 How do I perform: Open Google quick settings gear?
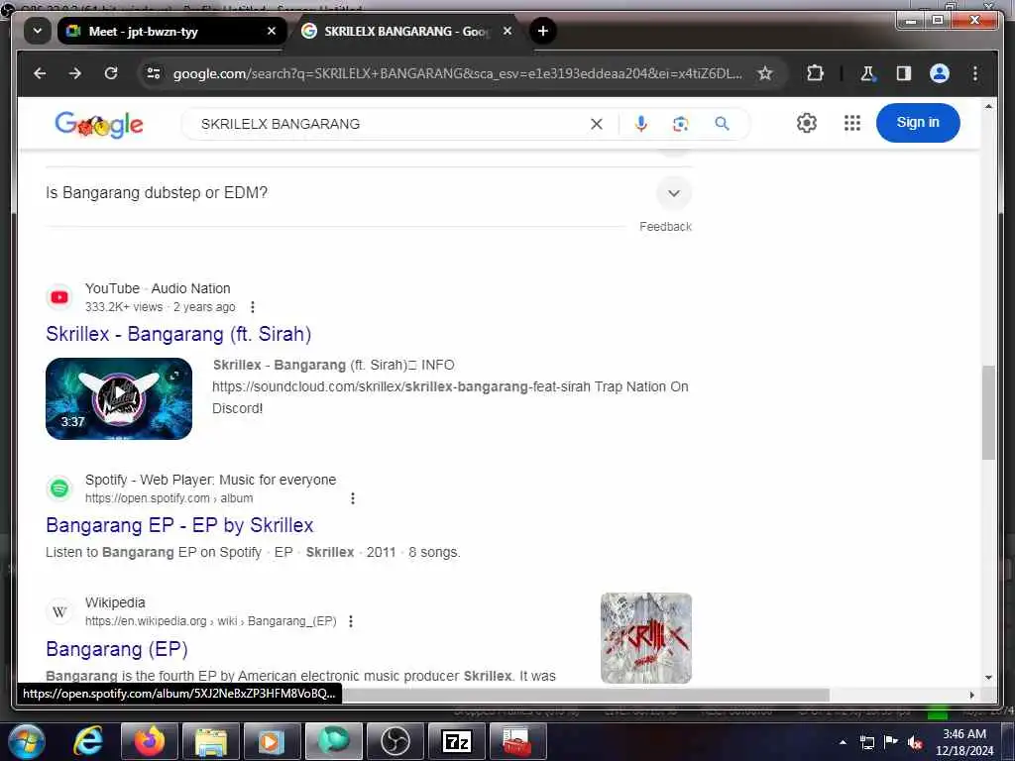[807, 123]
